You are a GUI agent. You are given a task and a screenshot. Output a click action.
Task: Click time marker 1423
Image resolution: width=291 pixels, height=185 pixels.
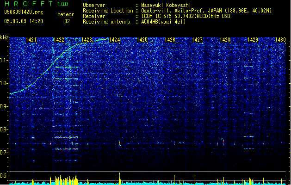(87, 40)
